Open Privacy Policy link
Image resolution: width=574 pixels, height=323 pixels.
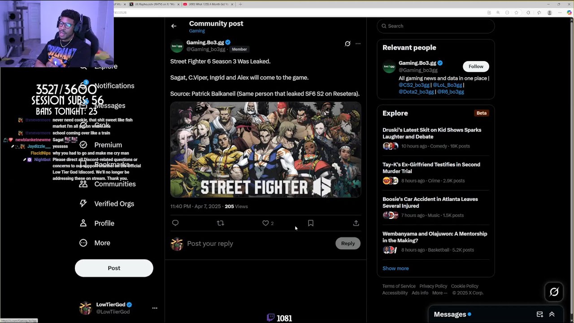tap(433, 286)
